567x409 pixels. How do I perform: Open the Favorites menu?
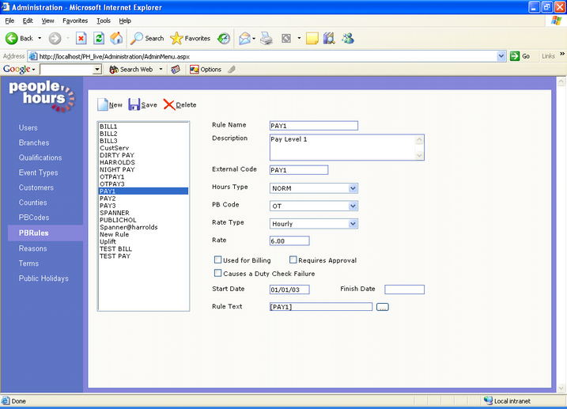click(x=75, y=21)
